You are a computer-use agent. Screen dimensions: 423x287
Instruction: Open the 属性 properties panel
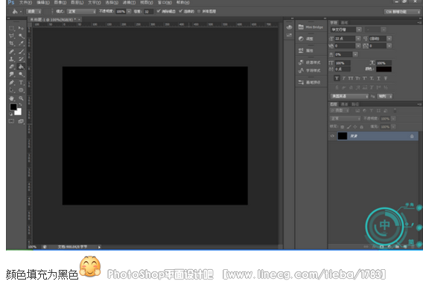click(306, 51)
